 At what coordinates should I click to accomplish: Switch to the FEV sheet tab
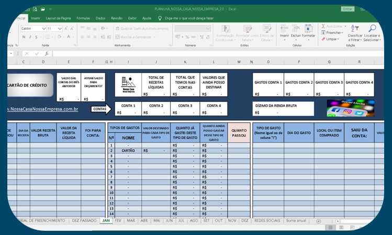118,221
